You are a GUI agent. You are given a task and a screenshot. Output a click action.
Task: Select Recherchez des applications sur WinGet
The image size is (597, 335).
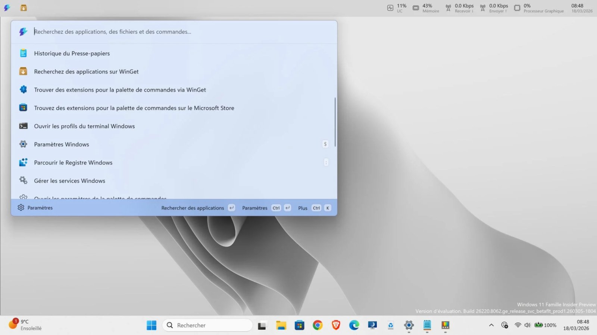86,71
